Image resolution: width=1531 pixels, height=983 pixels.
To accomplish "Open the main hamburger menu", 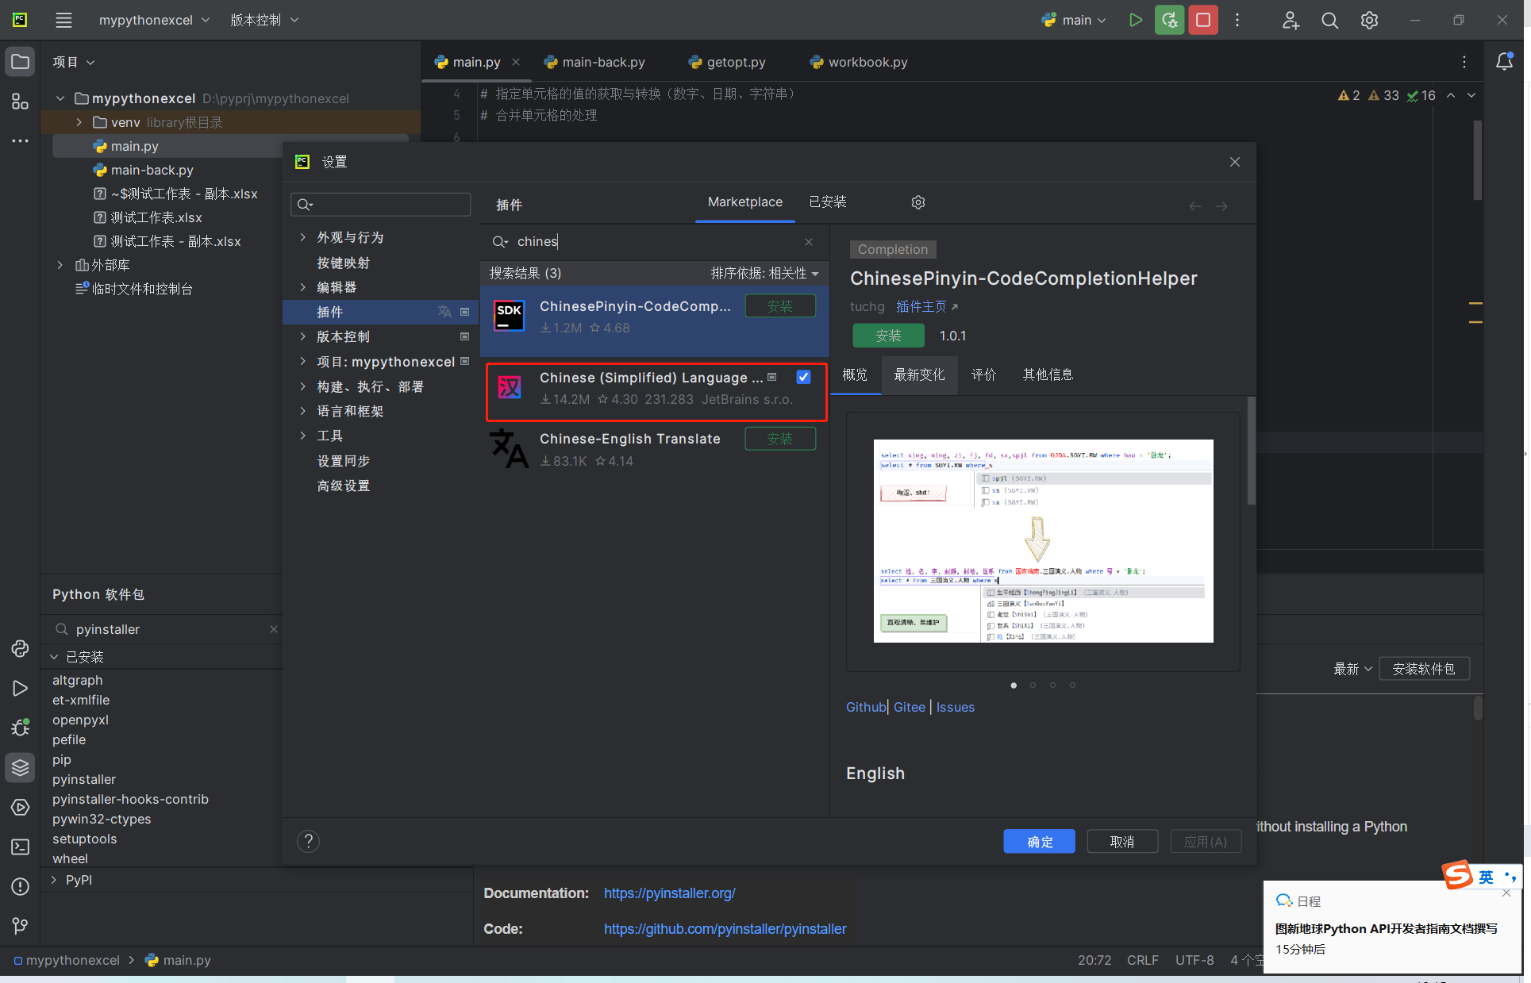I will click(63, 20).
